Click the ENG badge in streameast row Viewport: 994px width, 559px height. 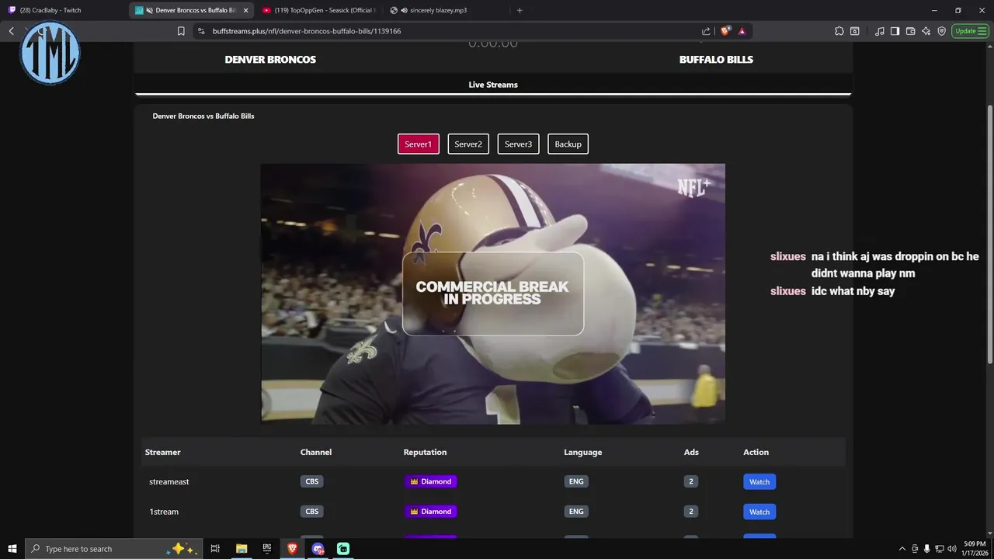[x=576, y=481]
